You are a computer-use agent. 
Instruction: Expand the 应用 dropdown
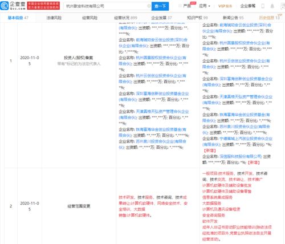coord(205,6)
